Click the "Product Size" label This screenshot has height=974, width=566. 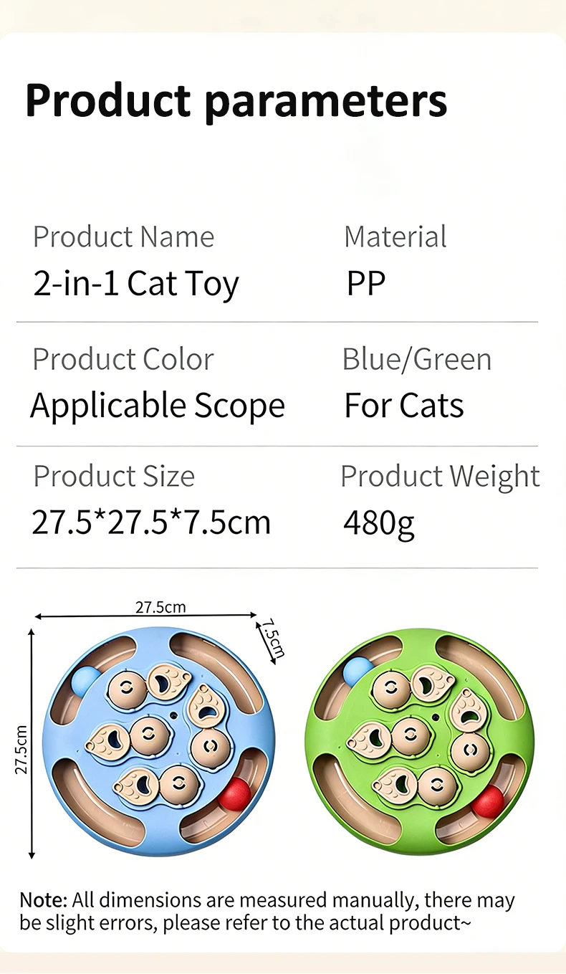click(114, 476)
